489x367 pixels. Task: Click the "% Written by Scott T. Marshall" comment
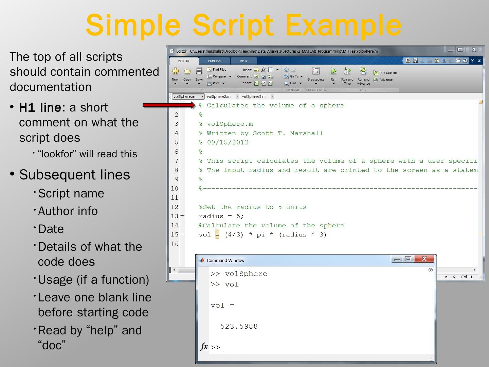pyautogui.click(x=261, y=133)
